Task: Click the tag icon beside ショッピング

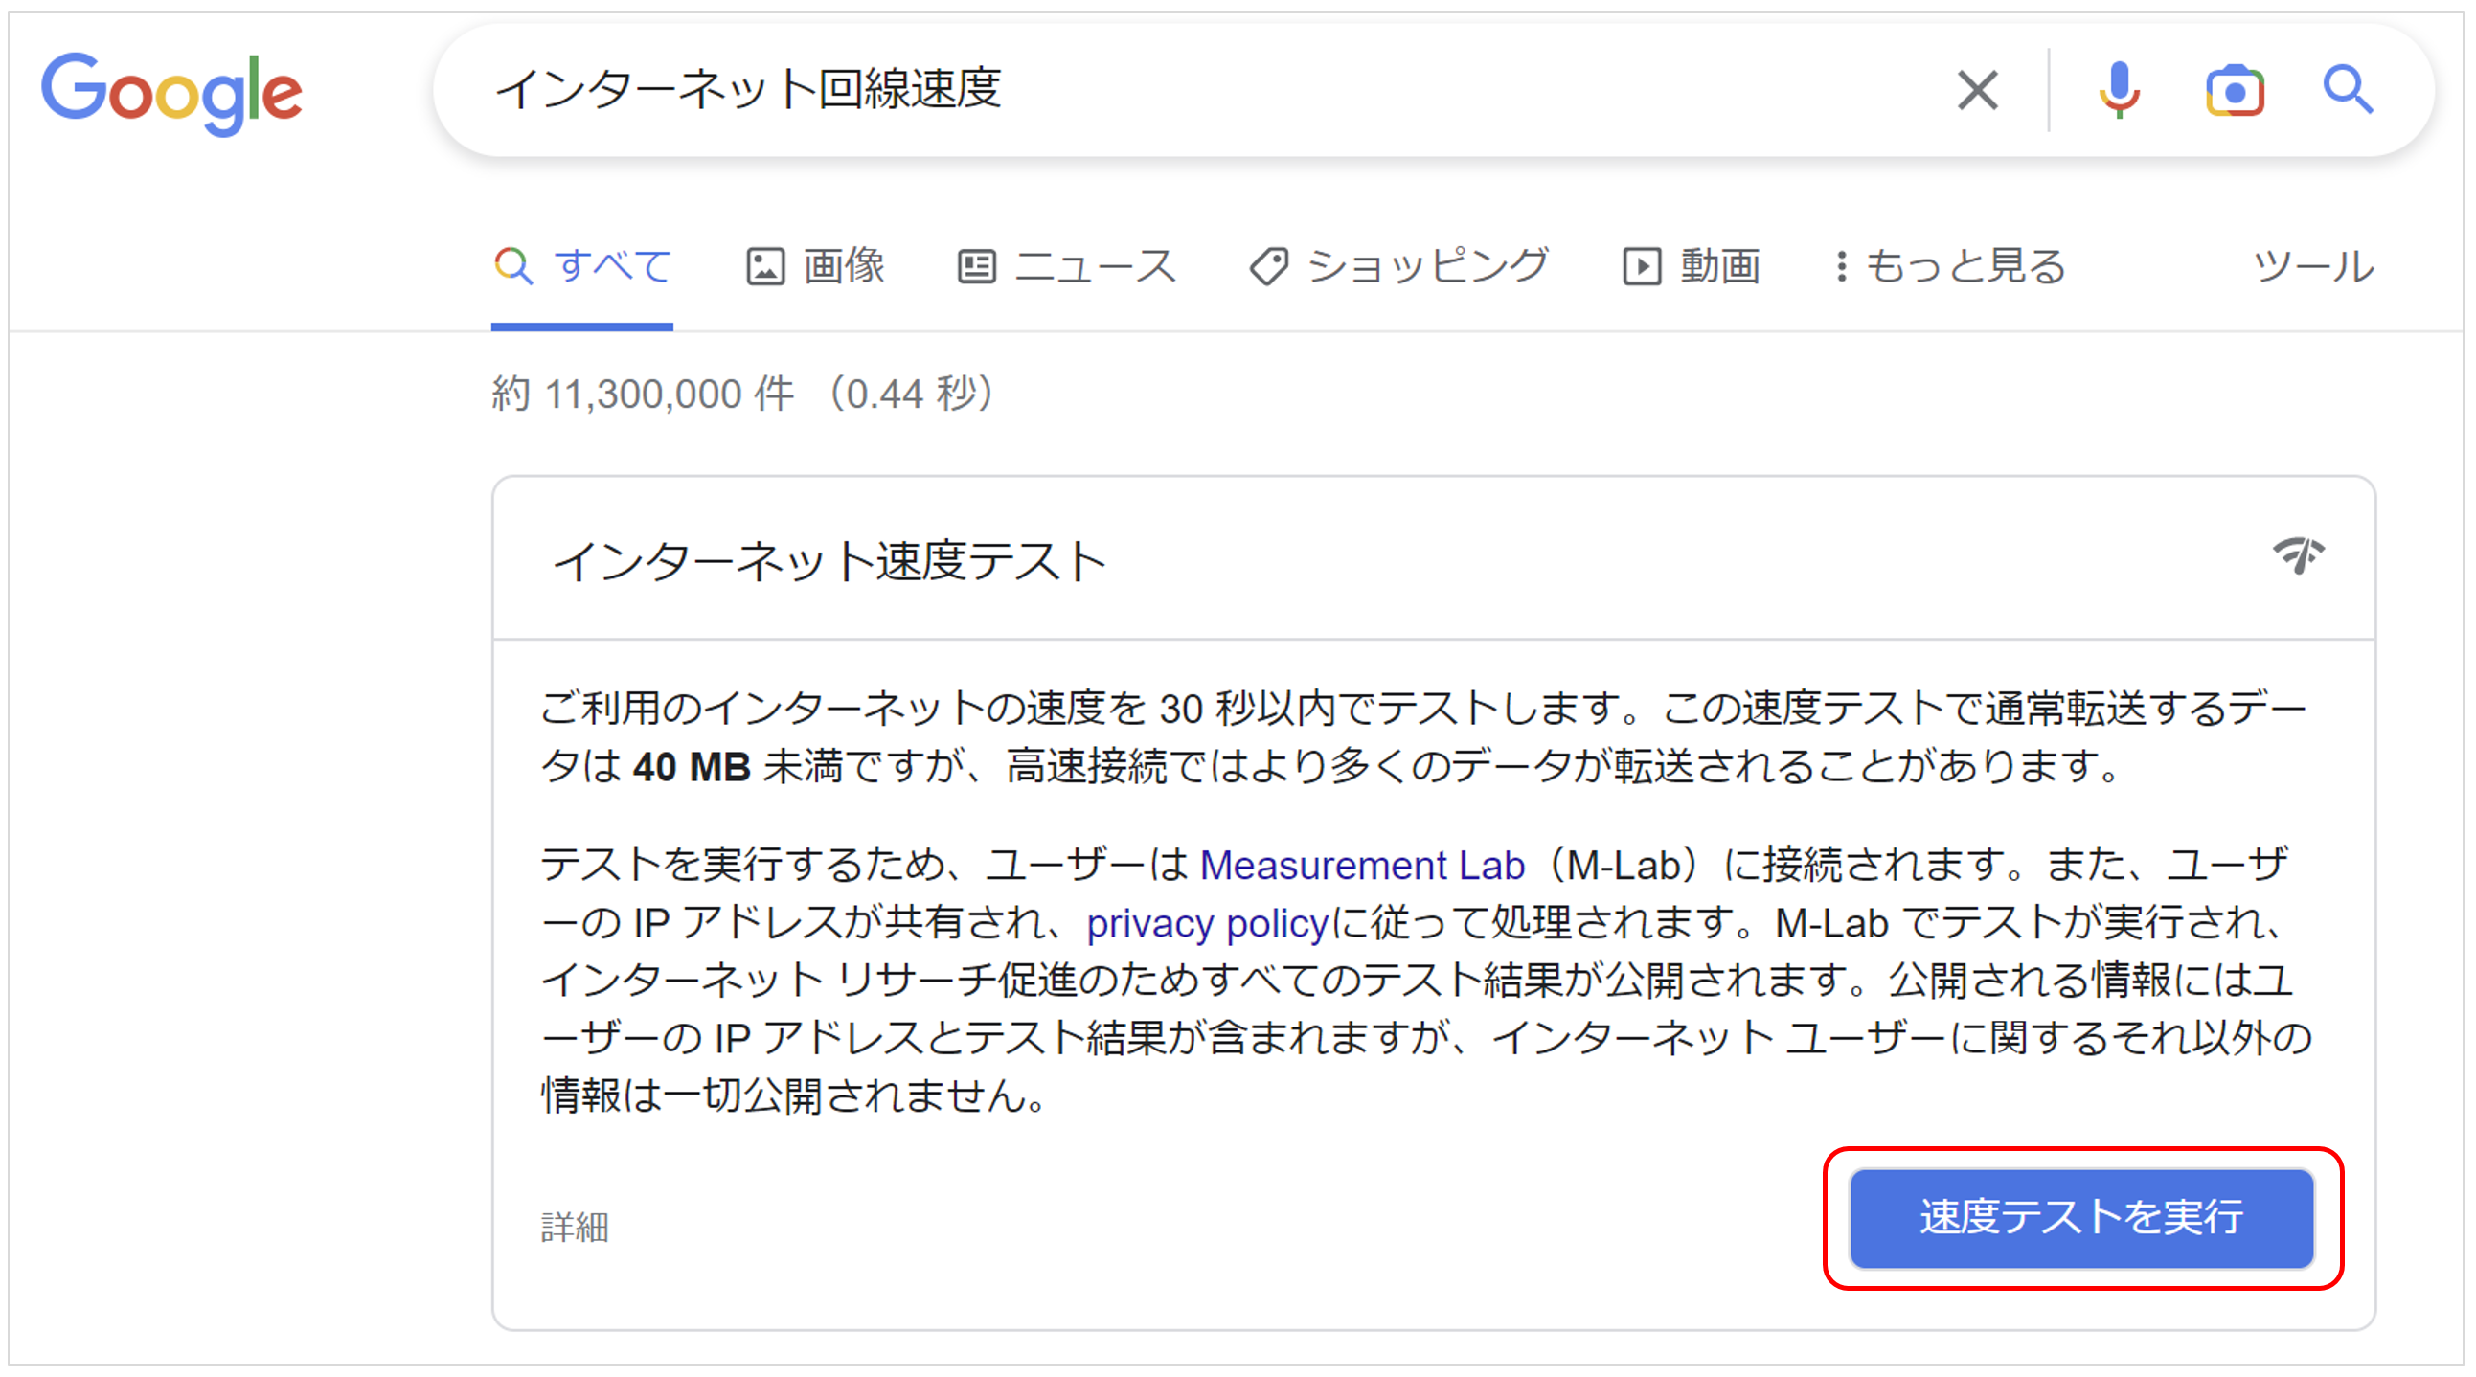Action: coord(1269,266)
